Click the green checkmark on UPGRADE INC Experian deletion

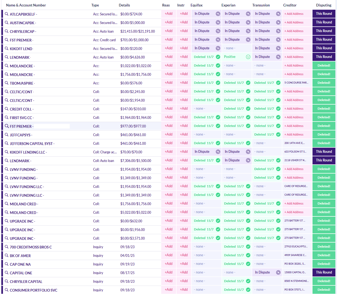(248, 221)
